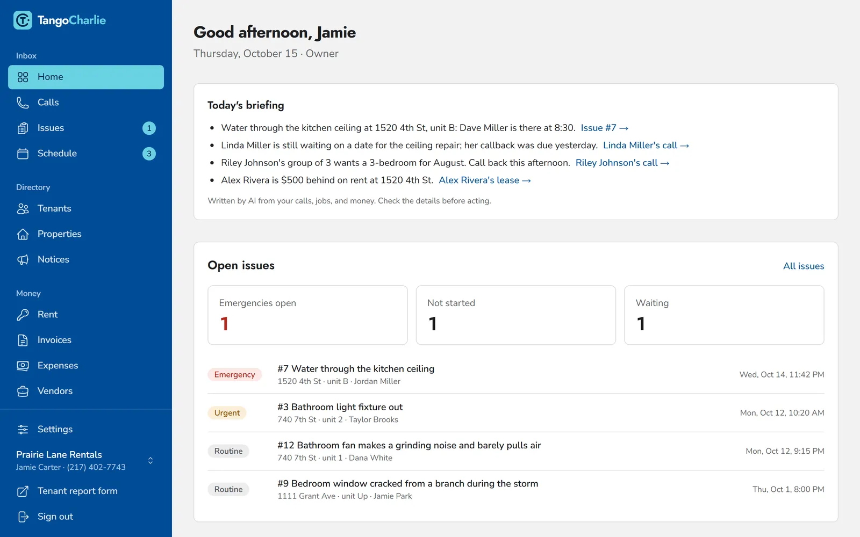860x537 pixels.
Task: Click the Emergency tag on issue #7
Action: tap(235, 375)
